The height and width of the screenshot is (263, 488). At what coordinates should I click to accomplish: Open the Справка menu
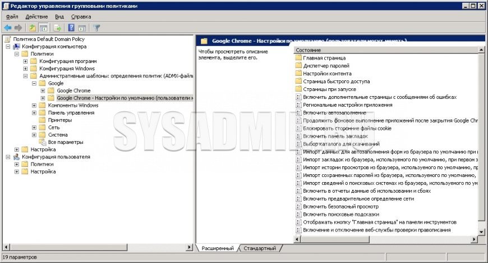pyautogui.click(x=81, y=17)
